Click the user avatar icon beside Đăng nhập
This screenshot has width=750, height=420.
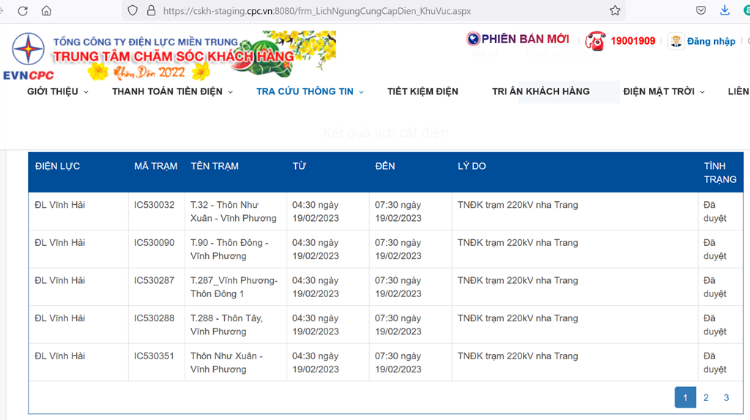click(x=675, y=41)
